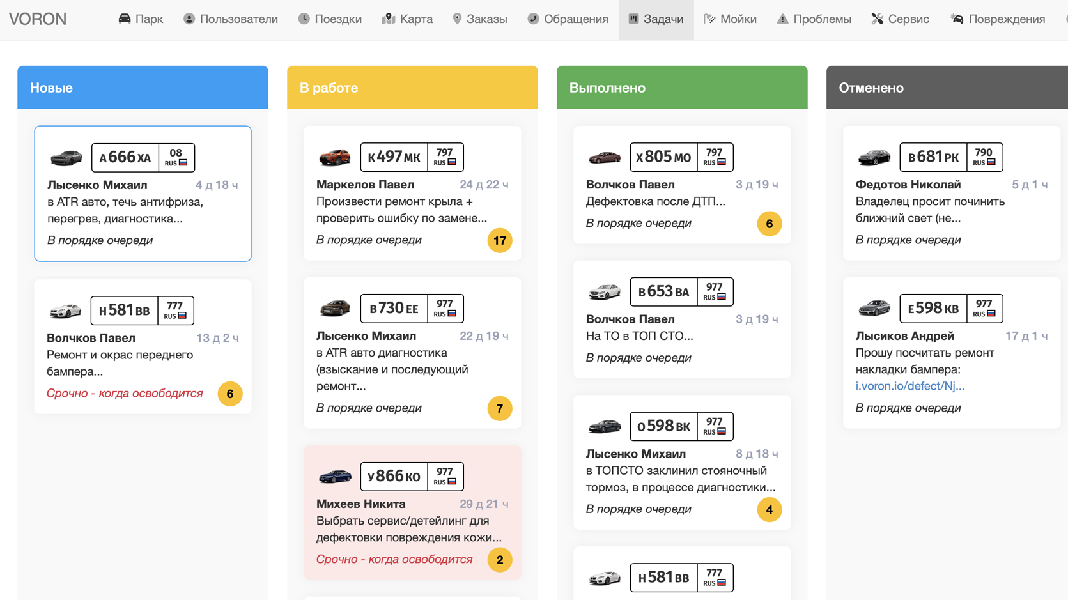Click the badge 6 on Н581ВВ card in Новые
1068x600 pixels.
point(230,394)
